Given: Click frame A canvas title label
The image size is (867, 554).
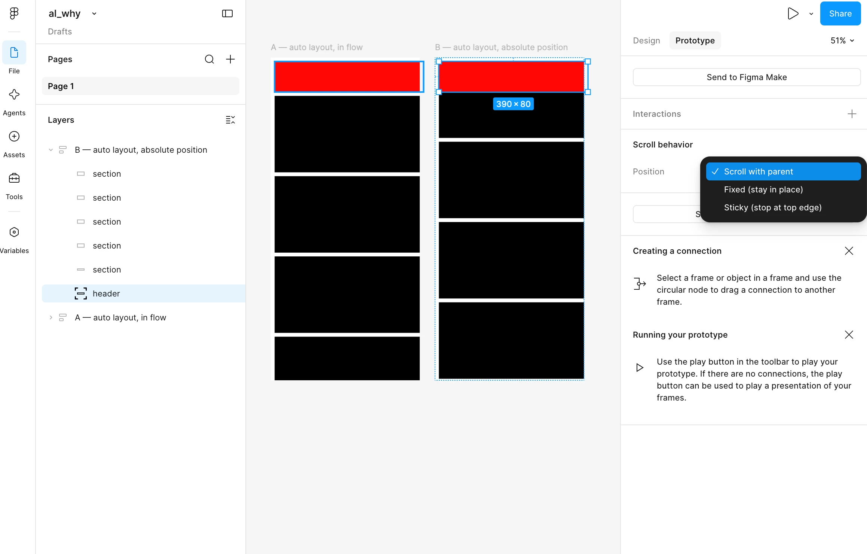Looking at the screenshot, I should (316, 47).
